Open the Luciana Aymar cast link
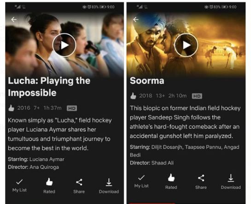The image size is (251, 204). tap(47, 159)
